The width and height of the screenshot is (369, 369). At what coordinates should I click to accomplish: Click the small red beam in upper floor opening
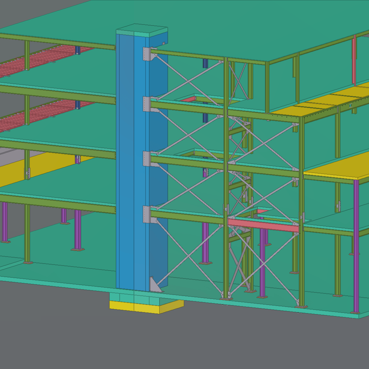click(188, 99)
